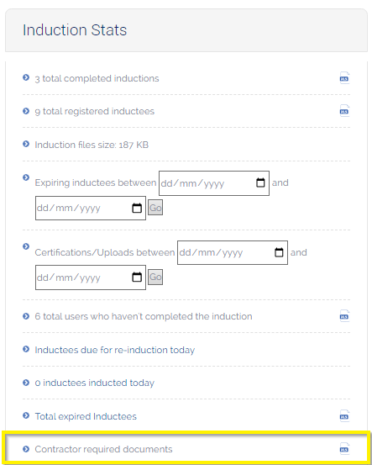Open calendar picker for first Expiring inductees date
The image size is (372, 465).
(x=260, y=182)
